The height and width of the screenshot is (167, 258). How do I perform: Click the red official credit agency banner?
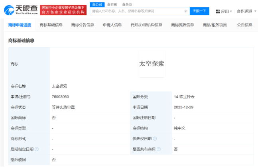[64, 10]
